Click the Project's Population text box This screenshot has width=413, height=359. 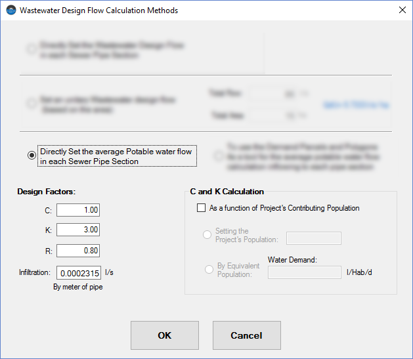314,238
